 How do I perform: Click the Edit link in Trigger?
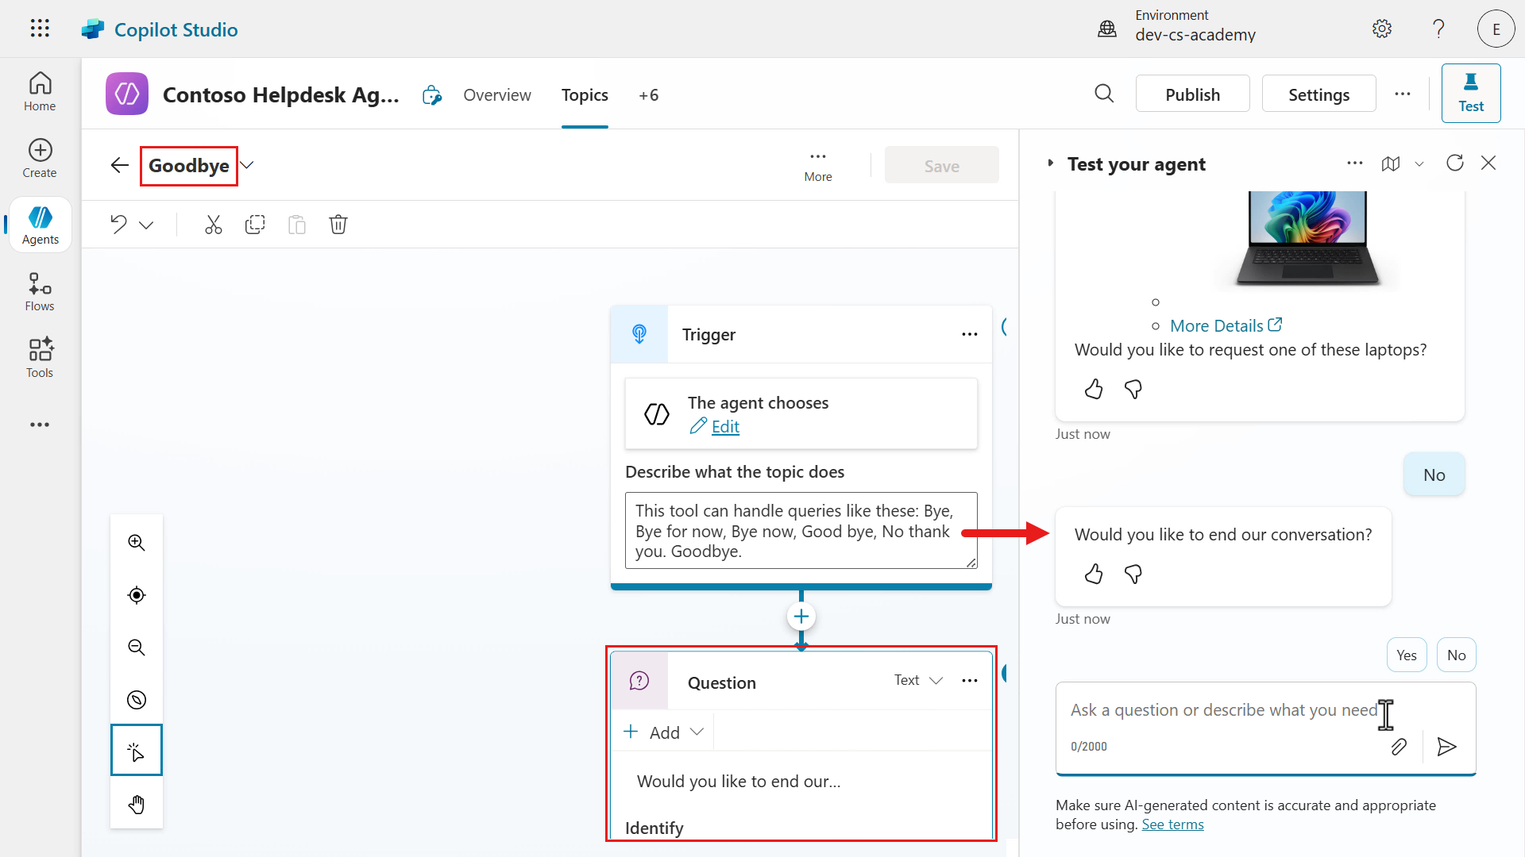click(724, 427)
